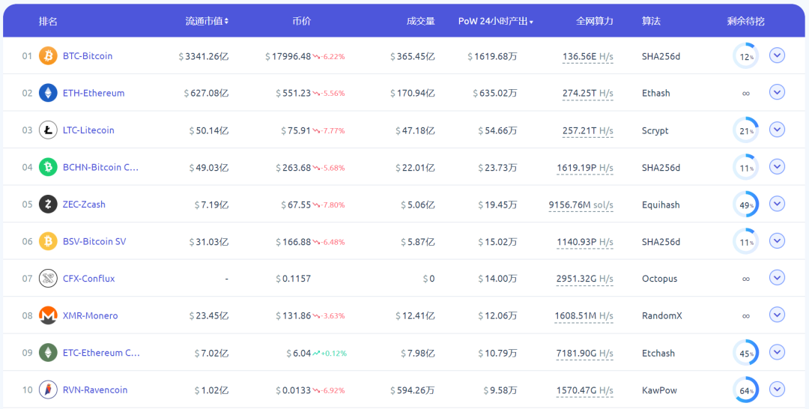This screenshot has height=409, width=809.
Task: Click the Monero orange icon
Action: 48,315
